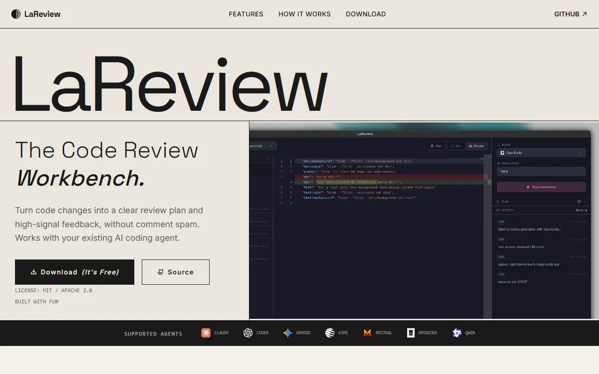Click the "LICENSE: MIT / APACHE 2.0" text

point(53,290)
